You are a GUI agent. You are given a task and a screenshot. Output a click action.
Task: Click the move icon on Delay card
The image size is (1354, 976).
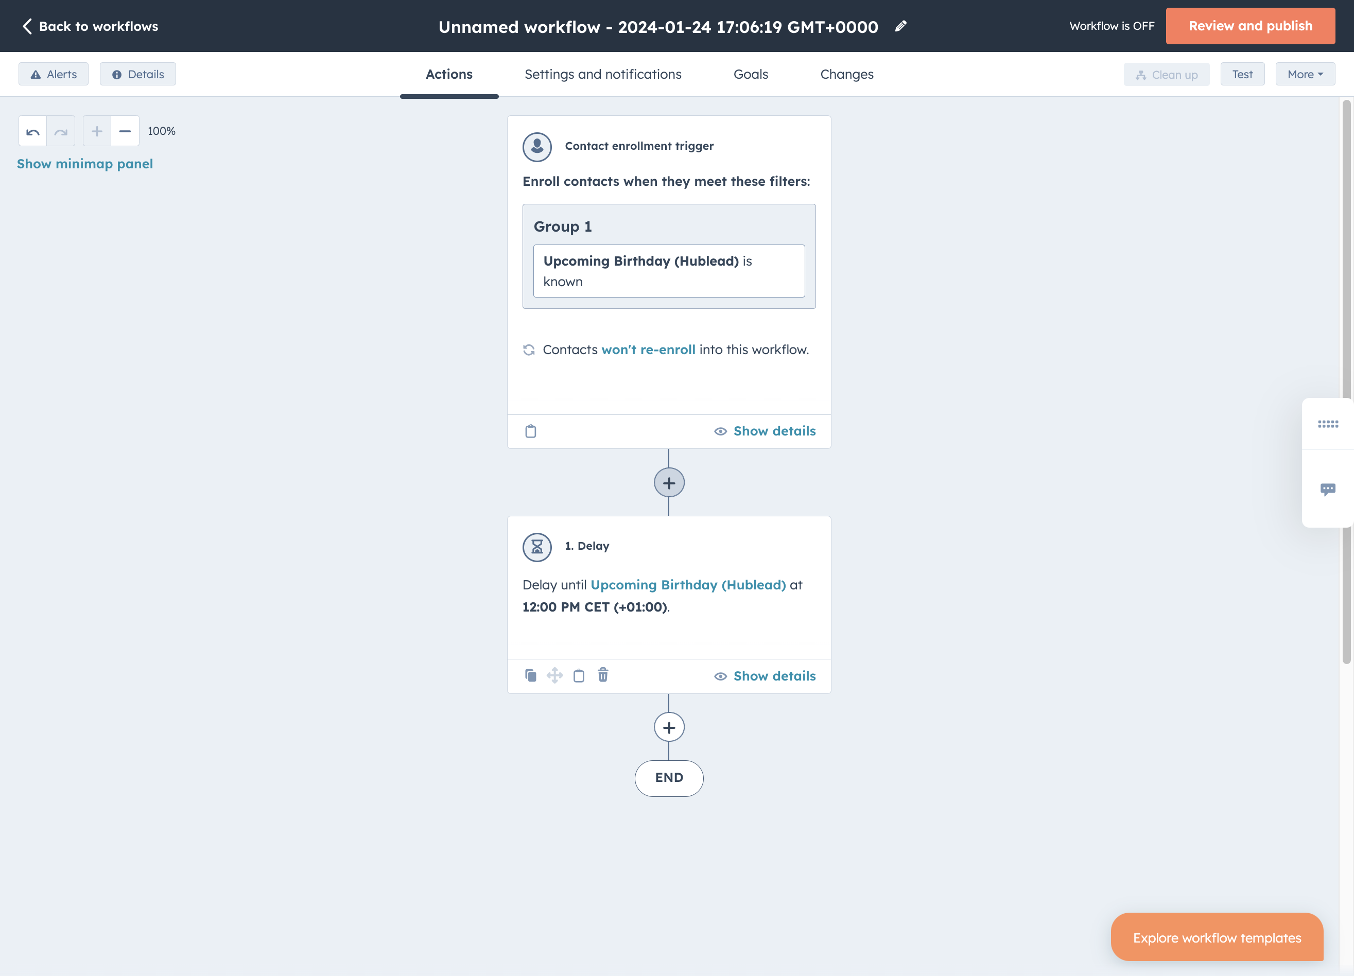(554, 675)
